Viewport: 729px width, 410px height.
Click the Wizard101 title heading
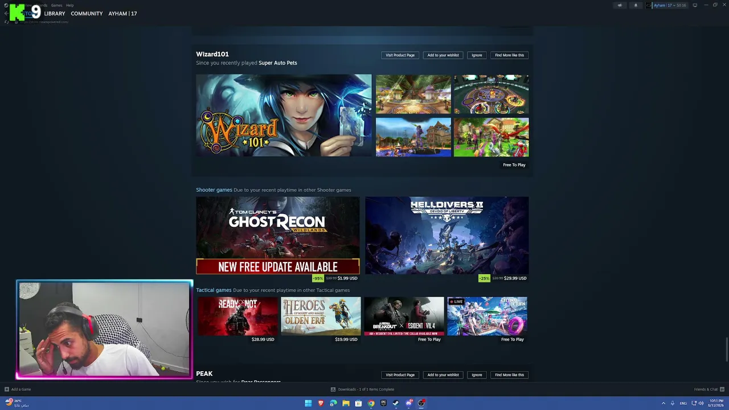[212, 54]
